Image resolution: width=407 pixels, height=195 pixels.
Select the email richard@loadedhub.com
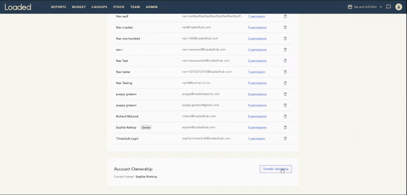coord(199,116)
